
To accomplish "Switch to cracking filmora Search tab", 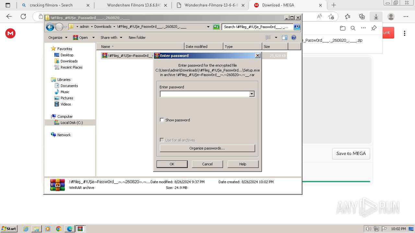I will click(x=55, y=5).
